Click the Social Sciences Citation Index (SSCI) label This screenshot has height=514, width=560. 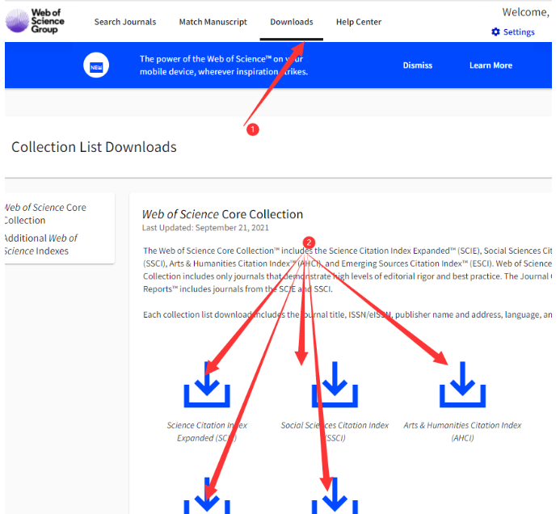point(335,432)
